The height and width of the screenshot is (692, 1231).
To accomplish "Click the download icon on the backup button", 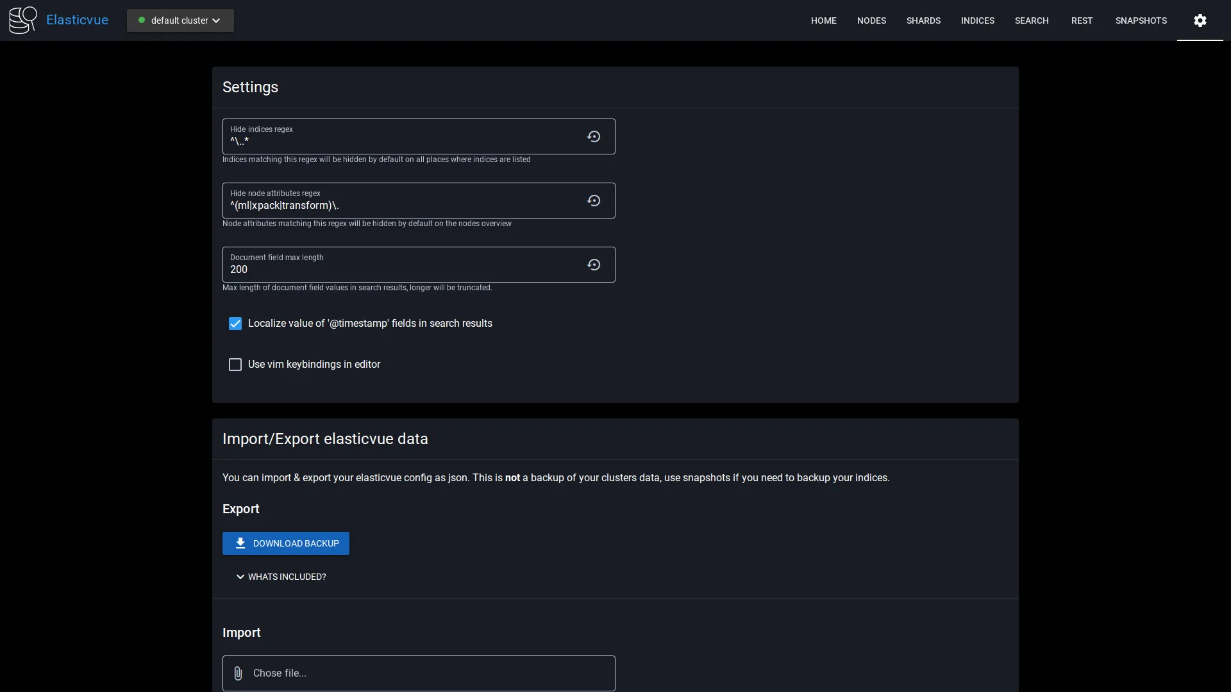I will [x=240, y=543].
